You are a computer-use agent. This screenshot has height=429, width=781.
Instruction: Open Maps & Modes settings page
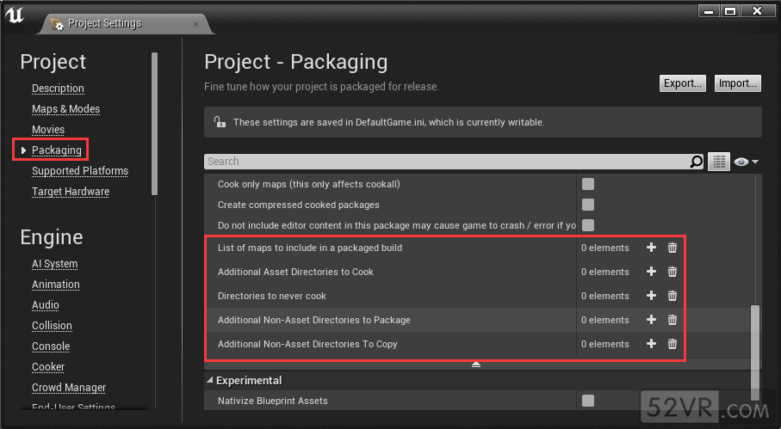pos(65,109)
